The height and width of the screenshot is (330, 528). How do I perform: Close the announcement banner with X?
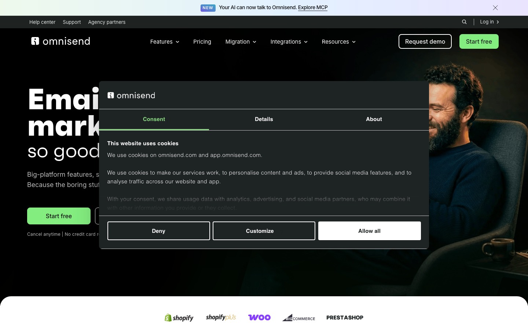pyautogui.click(x=495, y=8)
